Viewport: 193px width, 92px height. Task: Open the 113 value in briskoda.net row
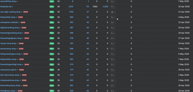point(87,7)
